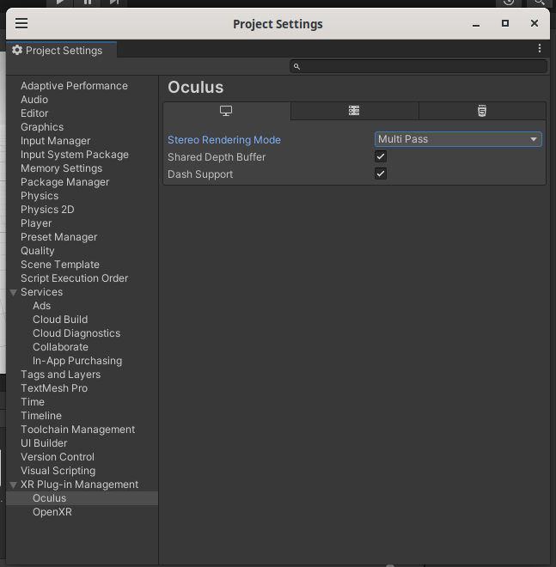Open the Quality settings category
This screenshot has width=556, height=567.
[x=37, y=251]
